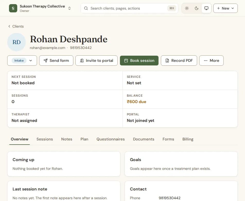Open the Intake status dropdown
The height and width of the screenshot is (201, 245).
tap(22, 61)
